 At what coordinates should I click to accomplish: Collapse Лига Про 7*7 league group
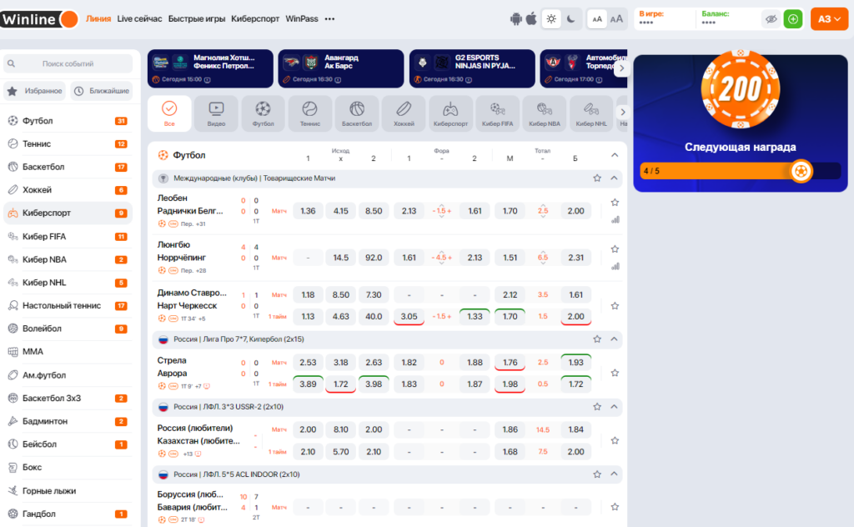[614, 339]
